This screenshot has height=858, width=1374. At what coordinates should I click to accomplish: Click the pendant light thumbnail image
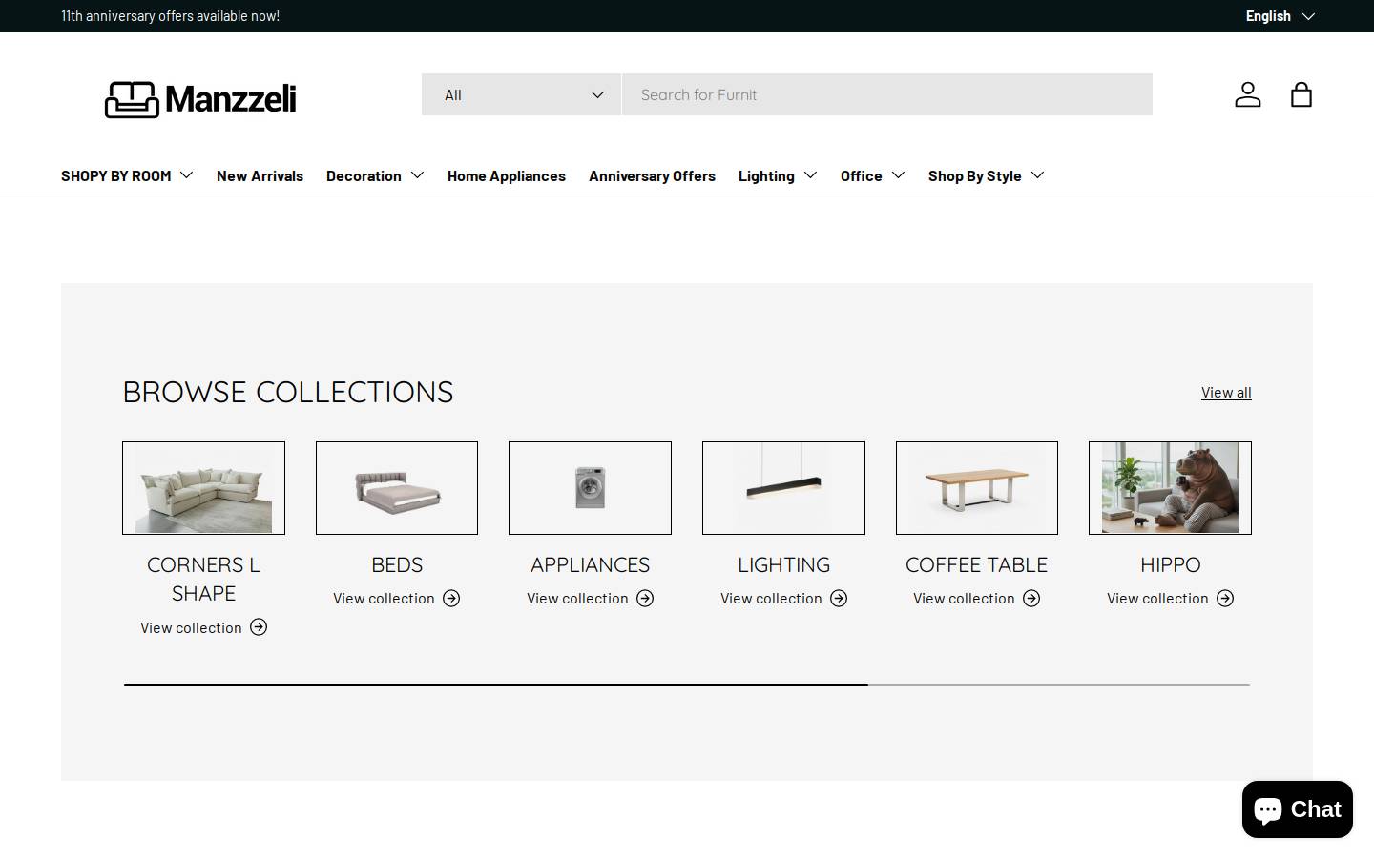point(783,488)
